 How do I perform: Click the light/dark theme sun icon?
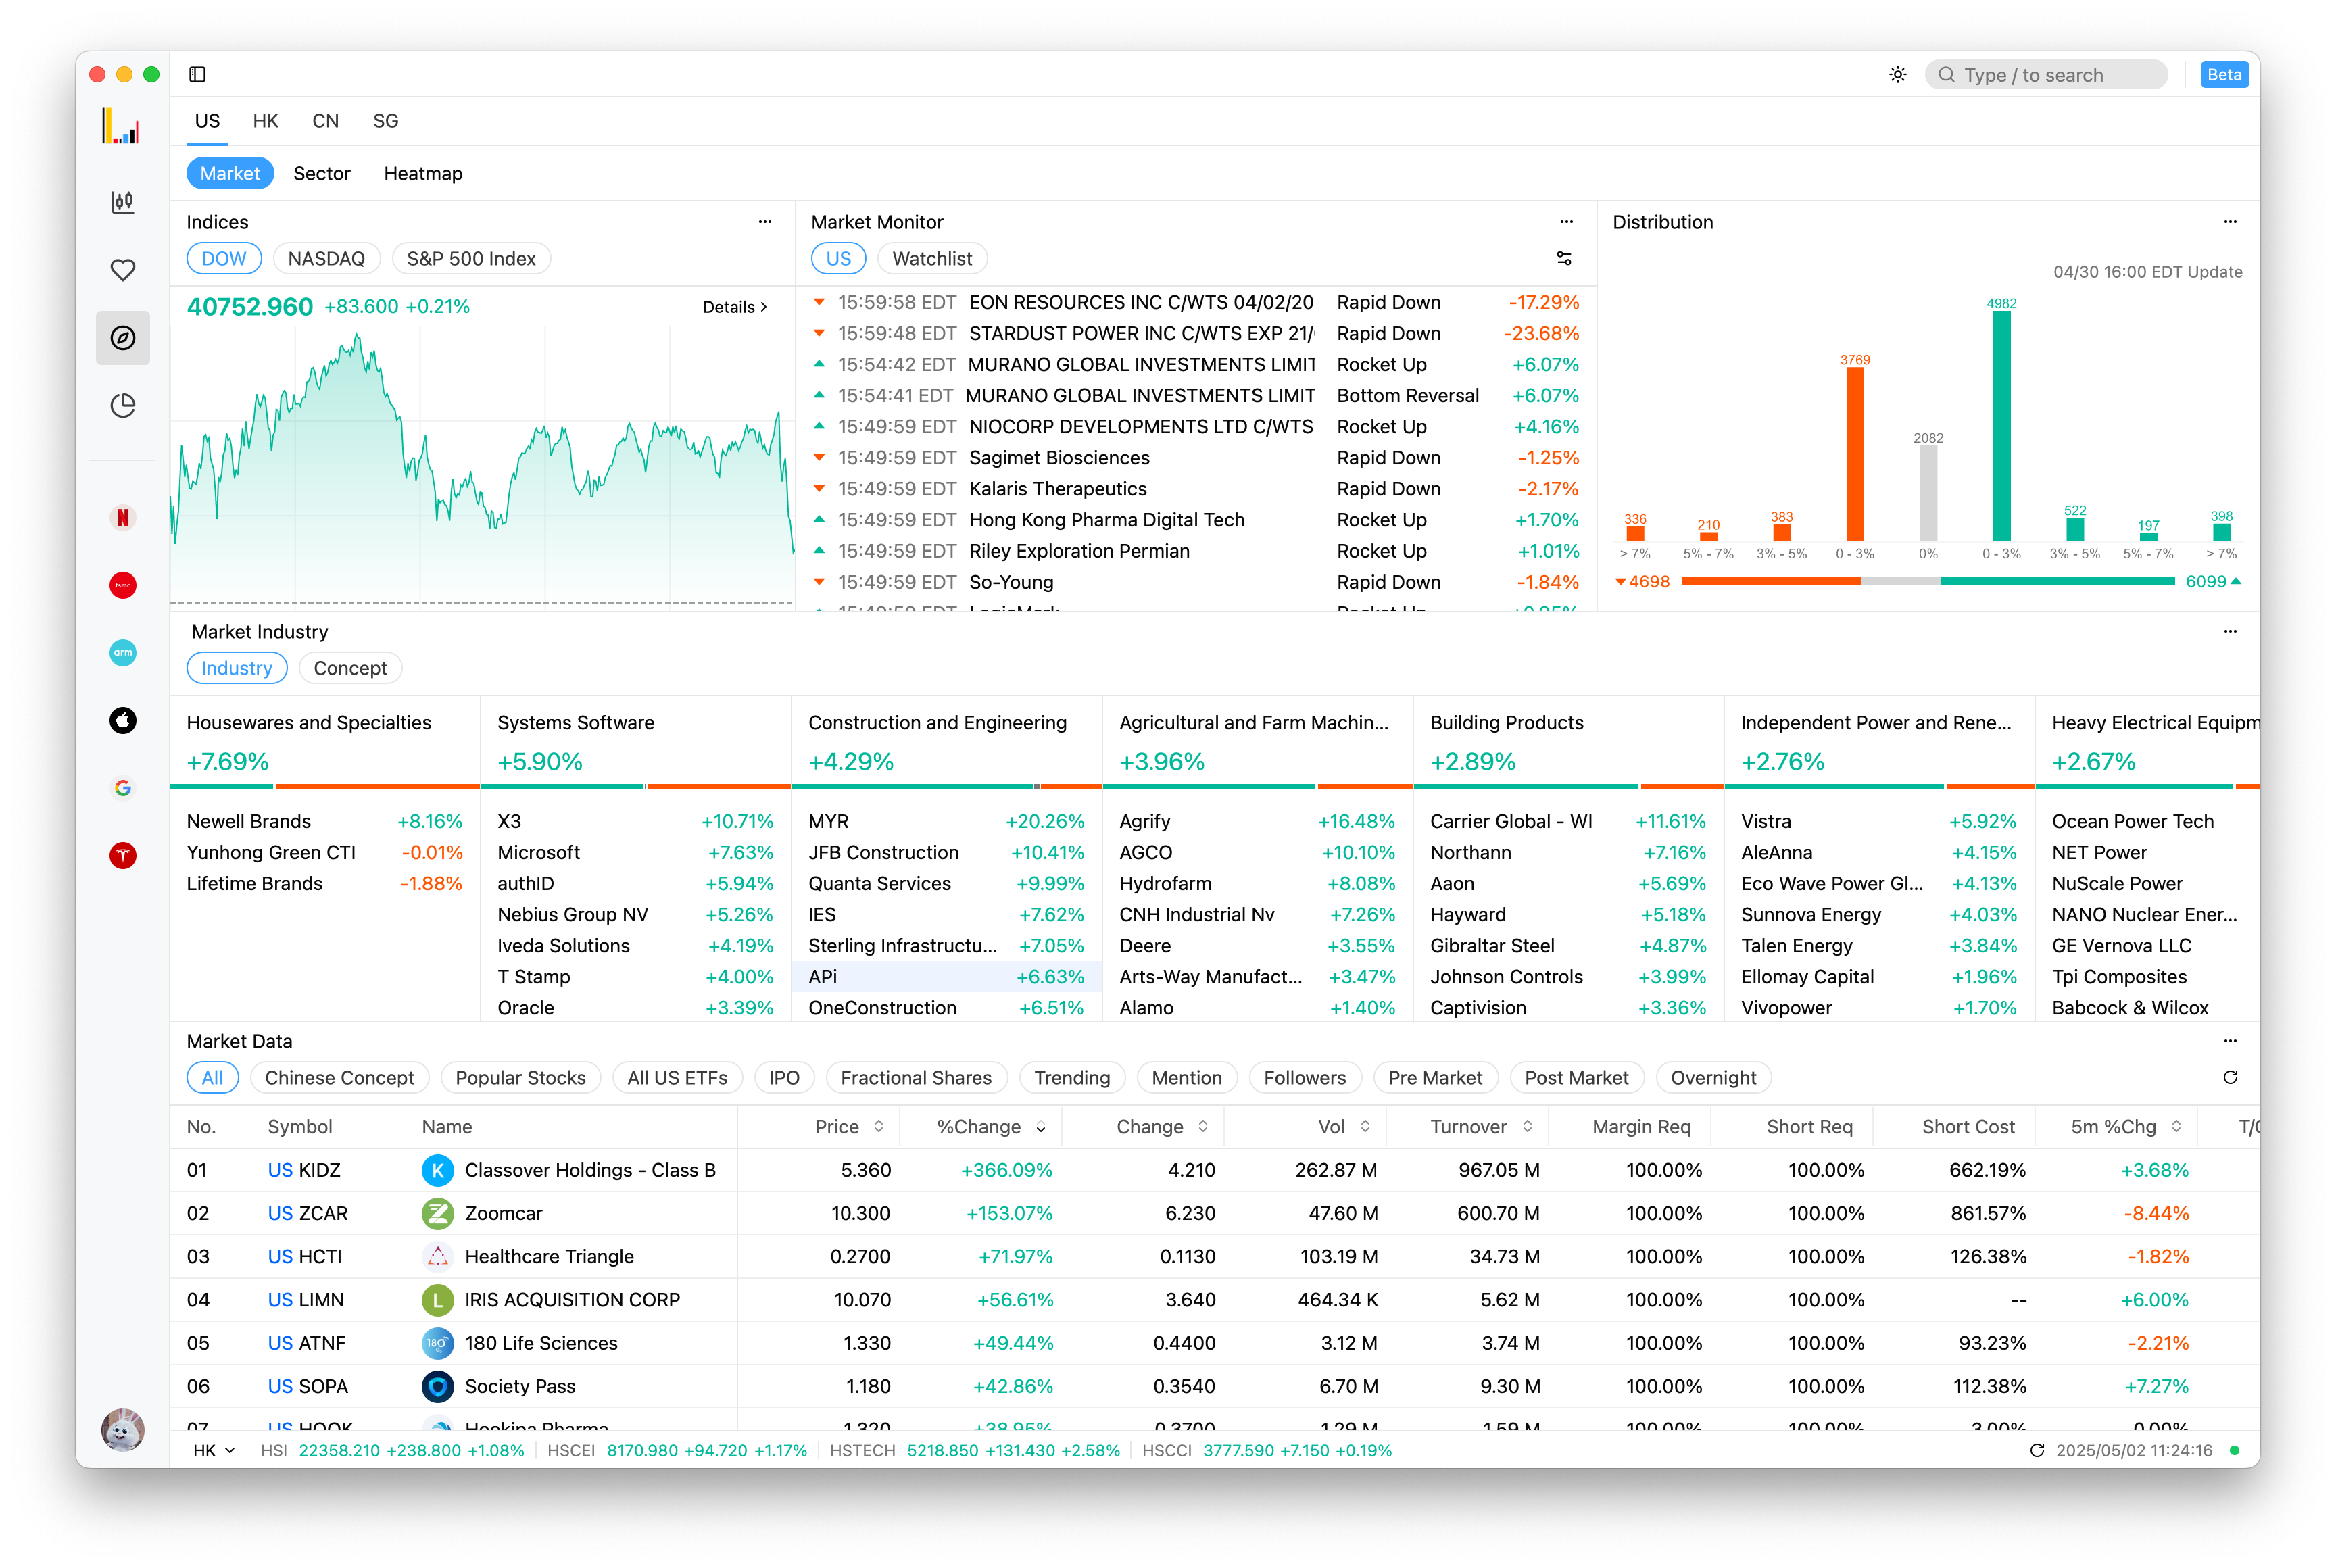[1897, 75]
